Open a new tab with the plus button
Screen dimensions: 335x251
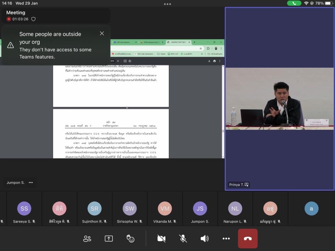point(195,42)
